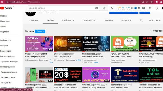Switch to the ГЛАВНАЯ tab
This screenshot has height=91, width=163.
[x=34, y=20]
